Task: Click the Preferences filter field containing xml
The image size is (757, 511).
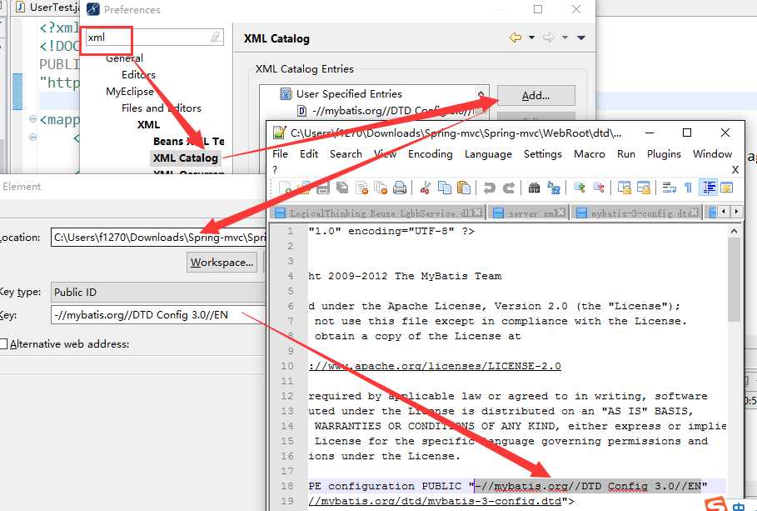Action: (x=155, y=37)
